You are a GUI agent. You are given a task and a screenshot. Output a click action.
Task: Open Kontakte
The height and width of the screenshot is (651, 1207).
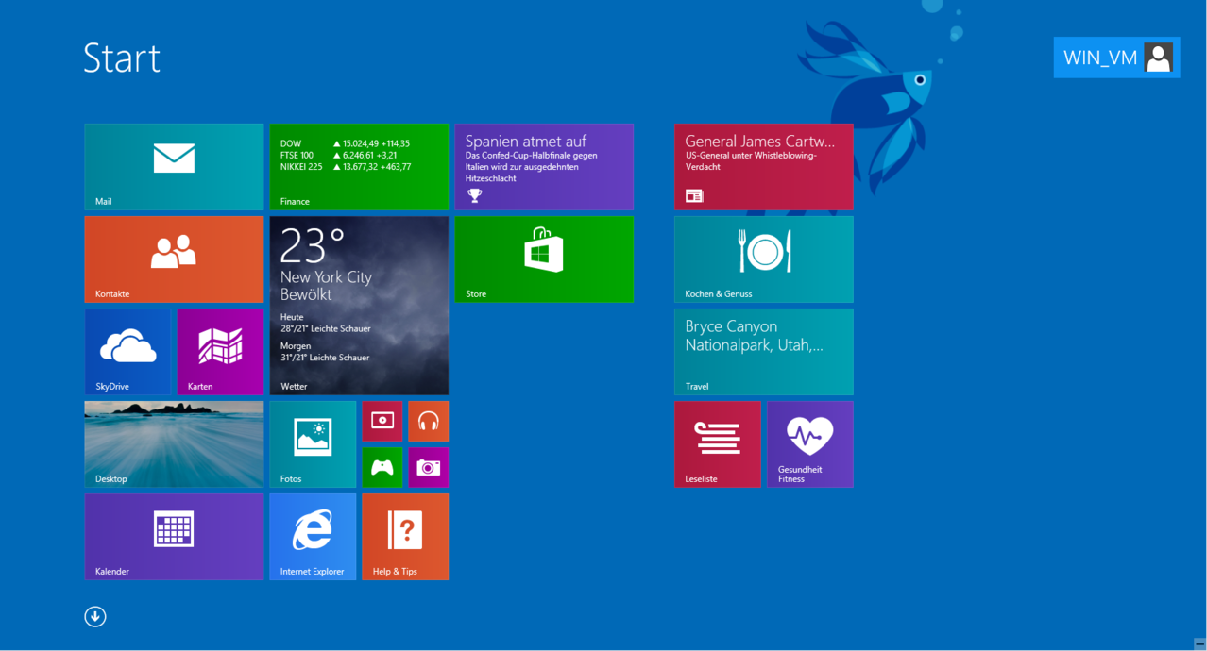coord(174,259)
